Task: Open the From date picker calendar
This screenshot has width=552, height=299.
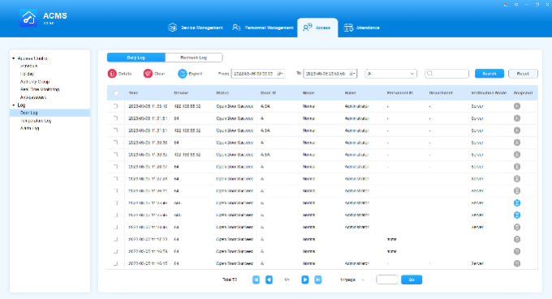Action: tap(280, 74)
